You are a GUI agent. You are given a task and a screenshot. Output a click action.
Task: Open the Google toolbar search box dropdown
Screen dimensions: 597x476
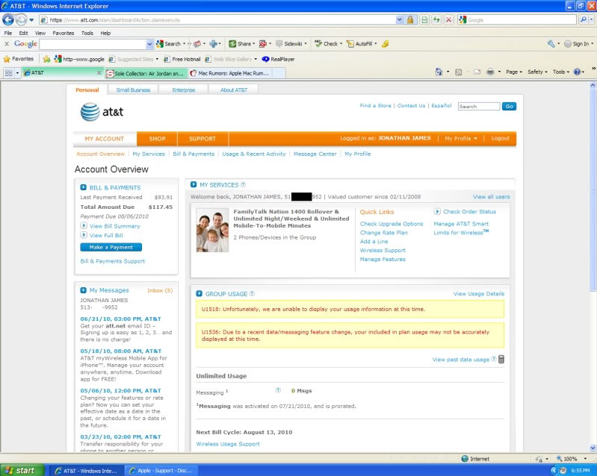[x=149, y=44]
